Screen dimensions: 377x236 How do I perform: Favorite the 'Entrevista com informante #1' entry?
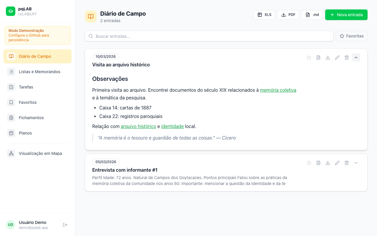coord(309,163)
